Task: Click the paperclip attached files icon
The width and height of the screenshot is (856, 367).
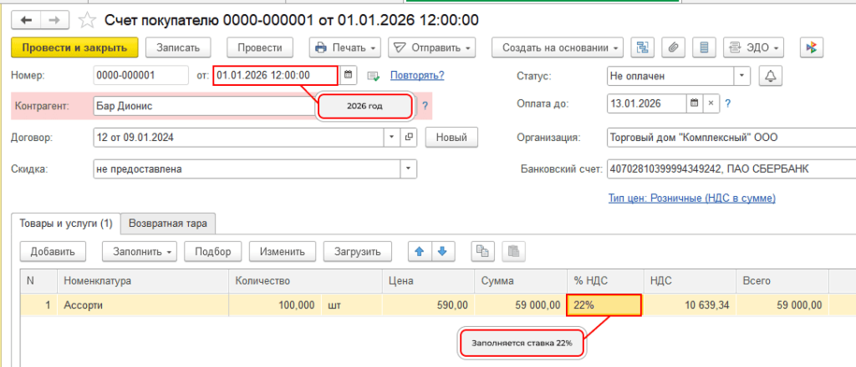Action: point(674,48)
